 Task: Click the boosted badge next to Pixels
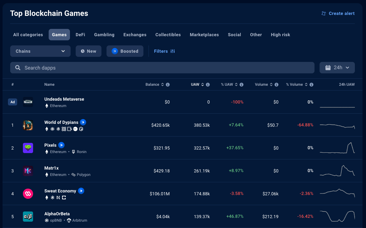click(61, 145)
